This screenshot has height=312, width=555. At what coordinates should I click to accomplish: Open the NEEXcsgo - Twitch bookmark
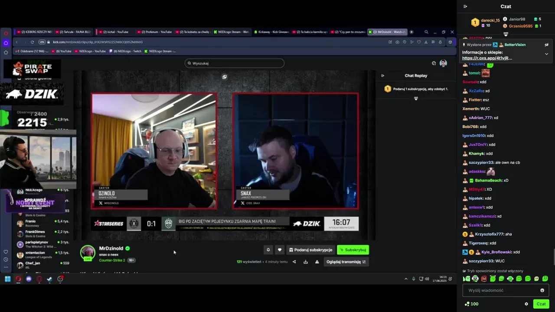[126, 51]
